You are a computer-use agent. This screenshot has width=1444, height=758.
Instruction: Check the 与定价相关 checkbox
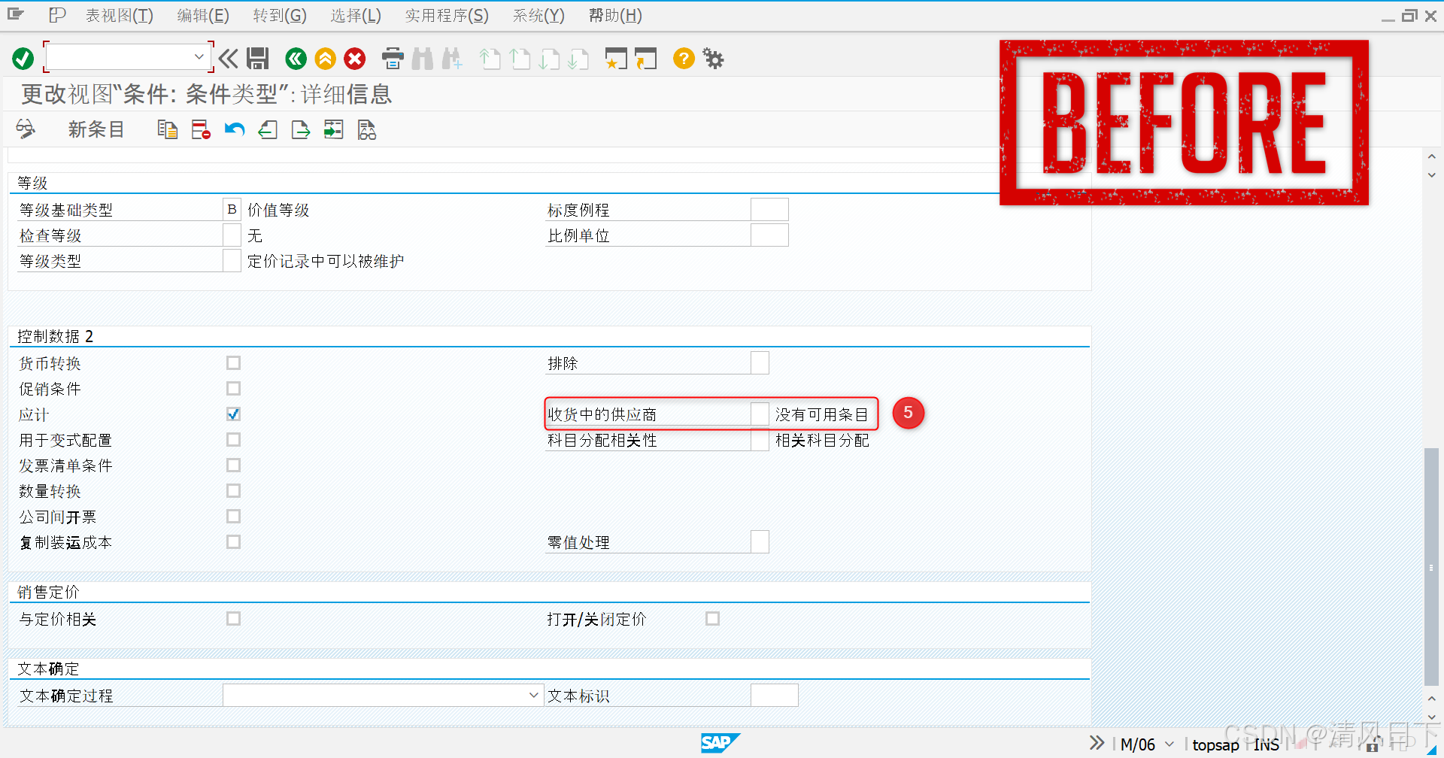233,618
